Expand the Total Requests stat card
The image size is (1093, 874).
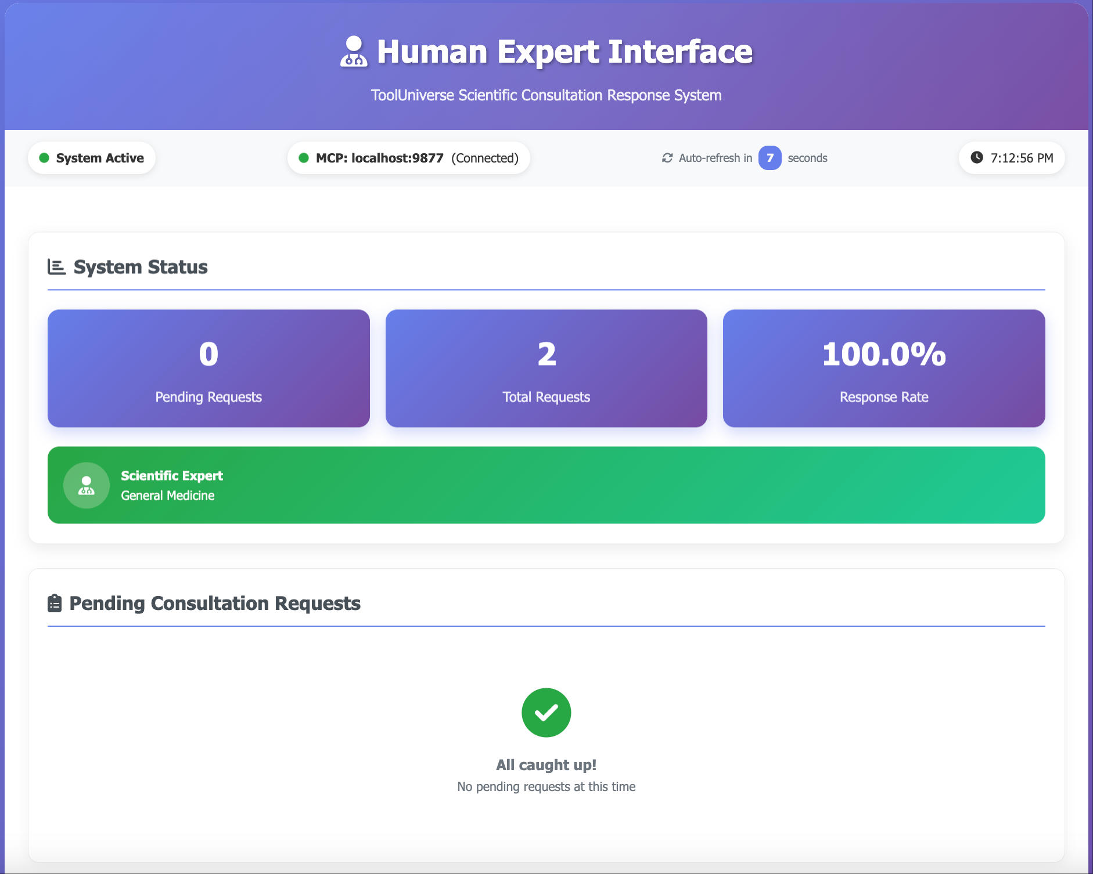pyautogui.click(x=546, y=368)
